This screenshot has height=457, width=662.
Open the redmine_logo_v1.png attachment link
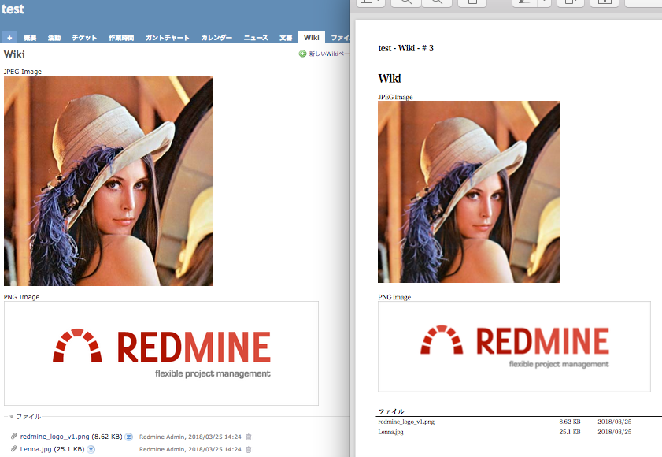55,437
